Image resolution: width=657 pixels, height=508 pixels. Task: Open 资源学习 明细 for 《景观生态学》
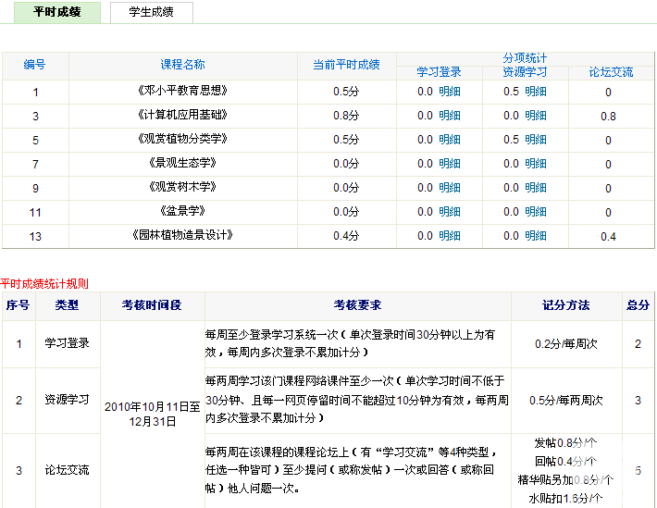pyautogui.click(x=536, y=164)
